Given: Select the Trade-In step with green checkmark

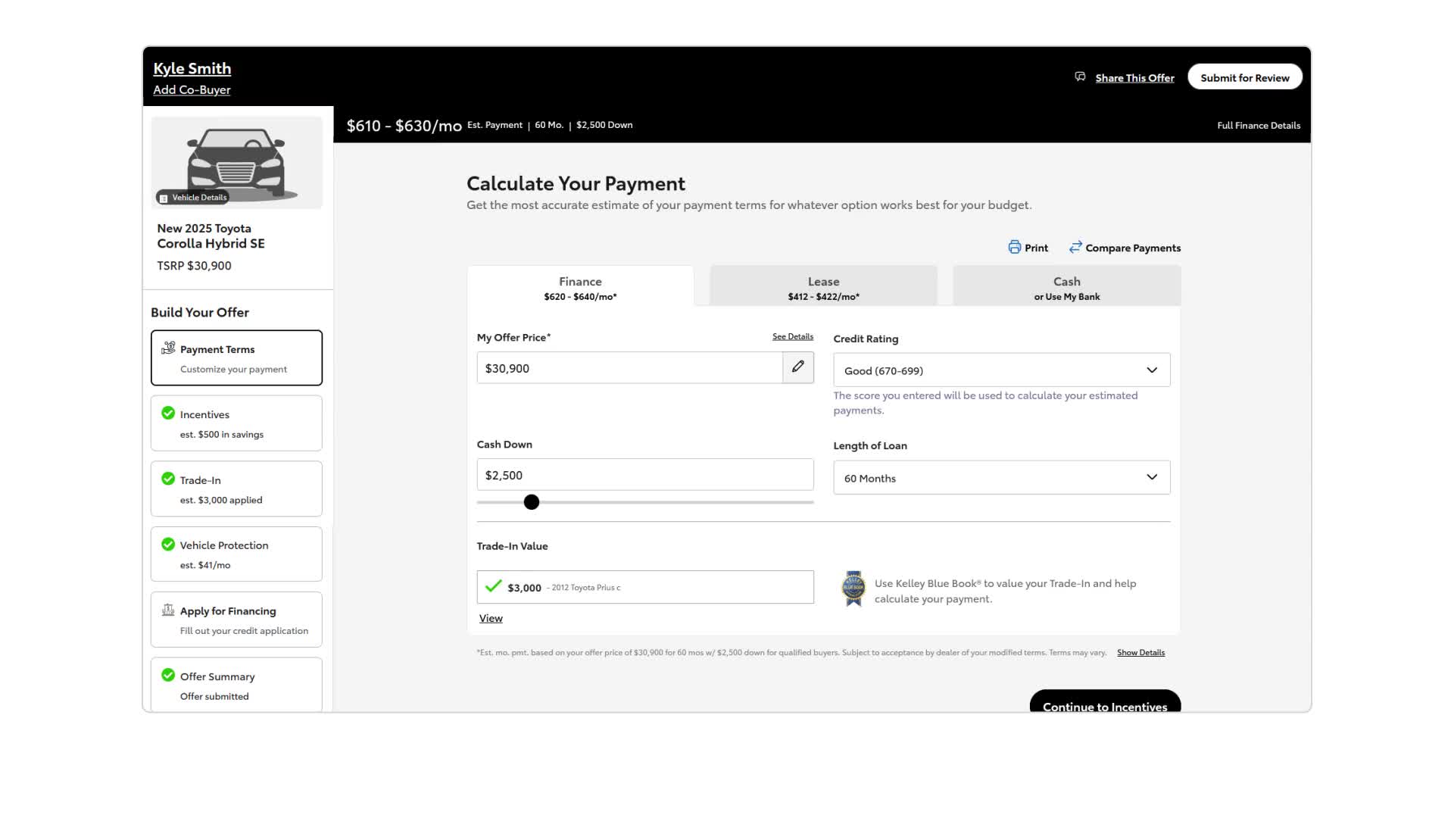Looking at the screenshot, I should [x=236, y=489].
